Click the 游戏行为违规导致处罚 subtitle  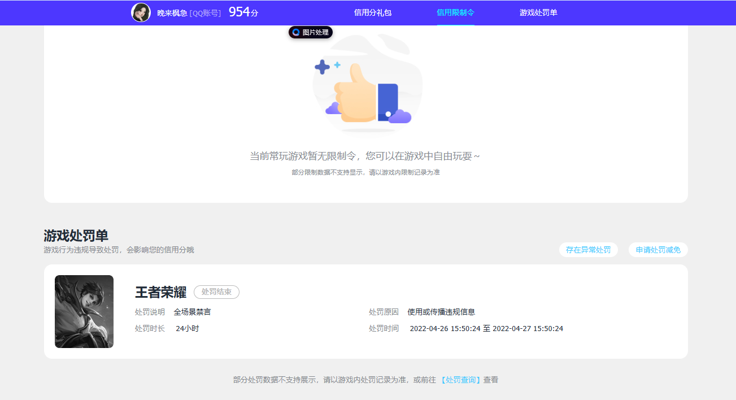tap(119, 250)
